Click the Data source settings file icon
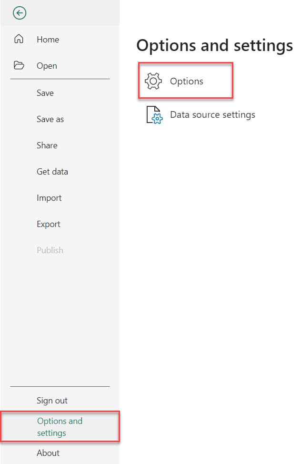Screen dimensions: 300x464 [155, 115]
